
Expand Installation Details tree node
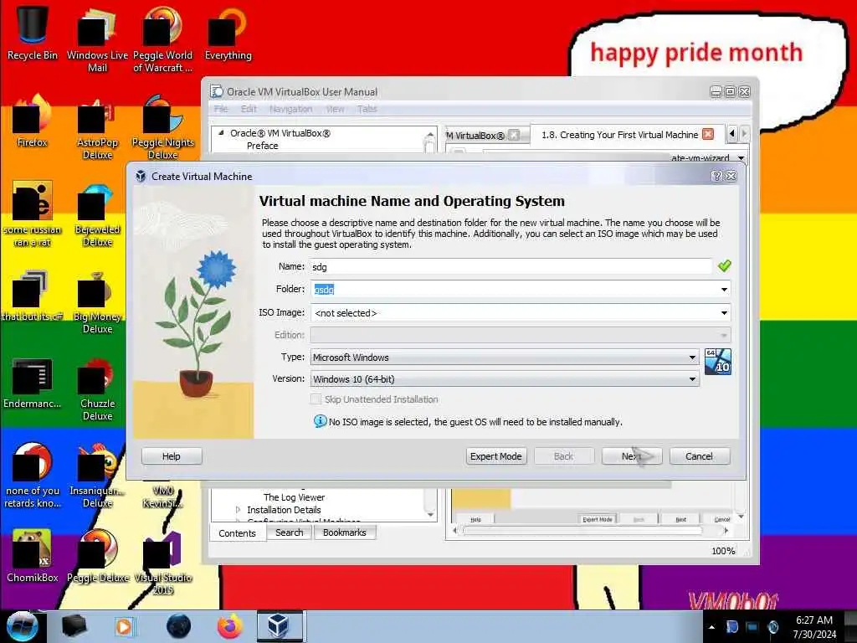coord(238,510)
